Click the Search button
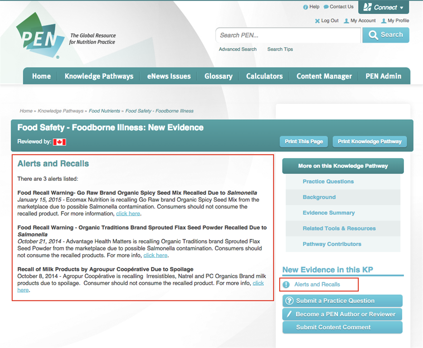 click(386, 35)
